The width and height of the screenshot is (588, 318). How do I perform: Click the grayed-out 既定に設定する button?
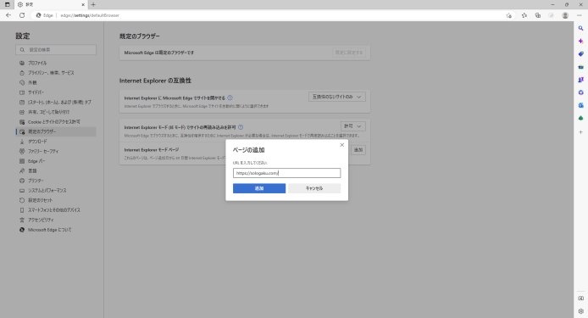[349, 53]
